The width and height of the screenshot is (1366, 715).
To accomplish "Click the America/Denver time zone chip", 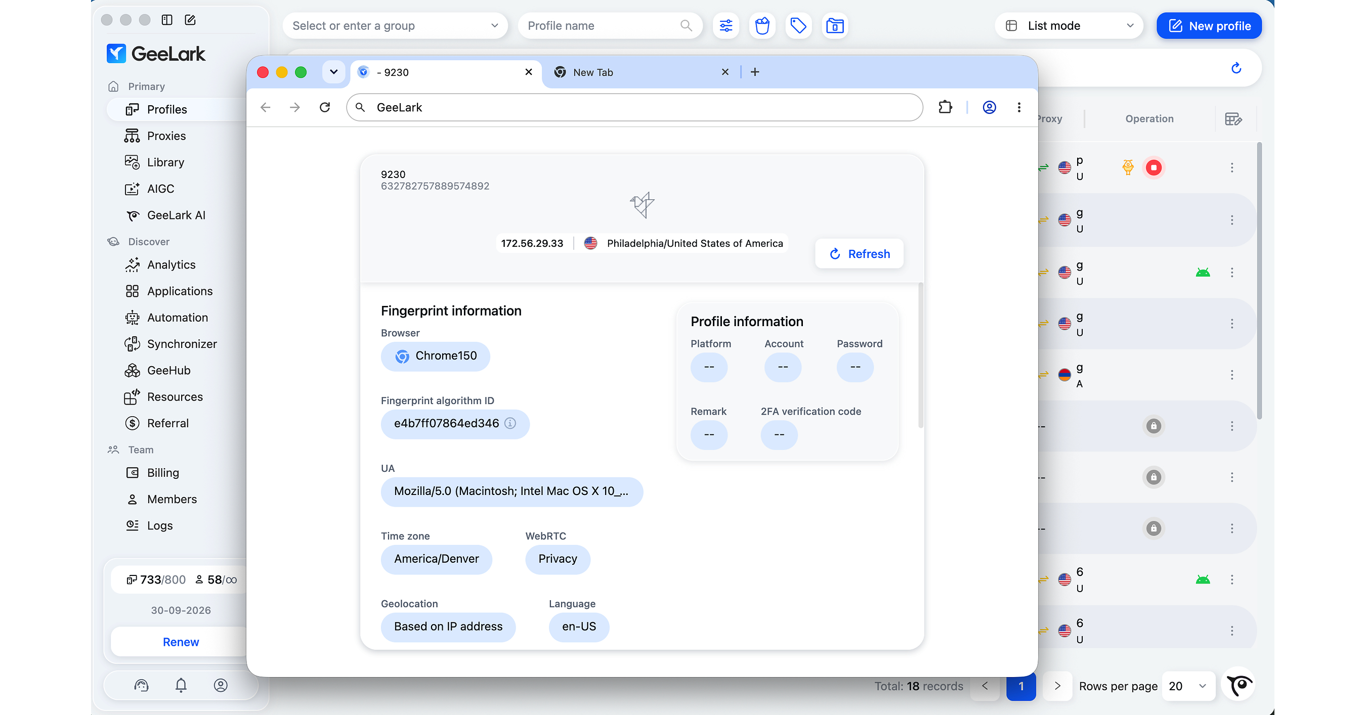I will (x=437, y=560).
